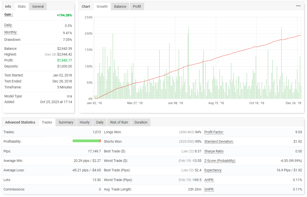
Task: Open the General tab
Action: pyautogui.click(x=38, y=6)
